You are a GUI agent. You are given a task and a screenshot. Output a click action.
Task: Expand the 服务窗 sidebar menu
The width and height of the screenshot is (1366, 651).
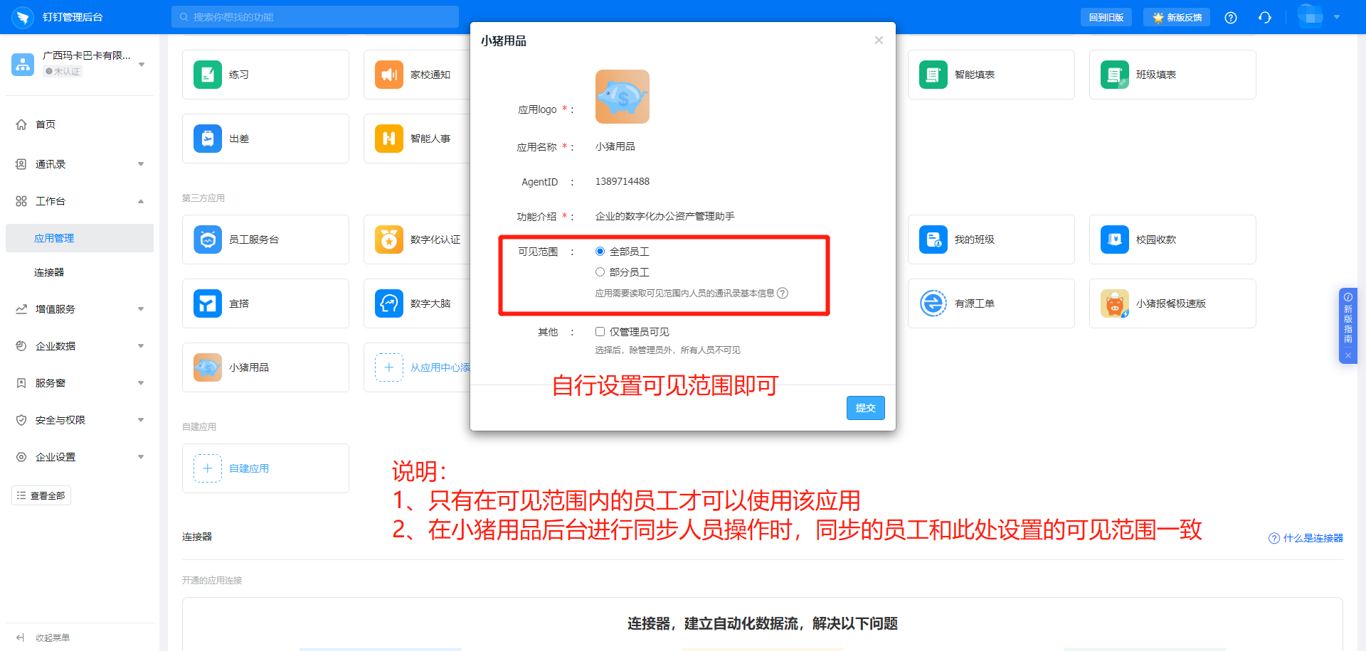click(x=141, y=383)
